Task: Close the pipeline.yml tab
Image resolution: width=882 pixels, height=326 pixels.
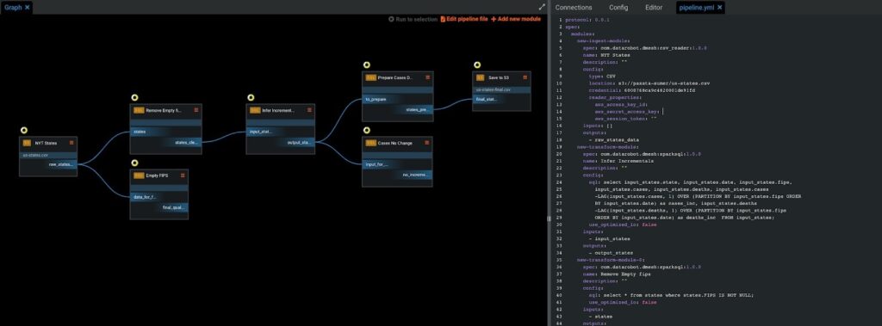Action: (x=719, y=7)
